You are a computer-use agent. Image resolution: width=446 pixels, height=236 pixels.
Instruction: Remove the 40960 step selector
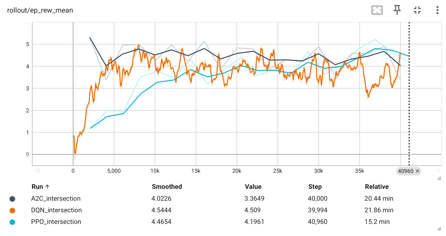click(417, 171)
